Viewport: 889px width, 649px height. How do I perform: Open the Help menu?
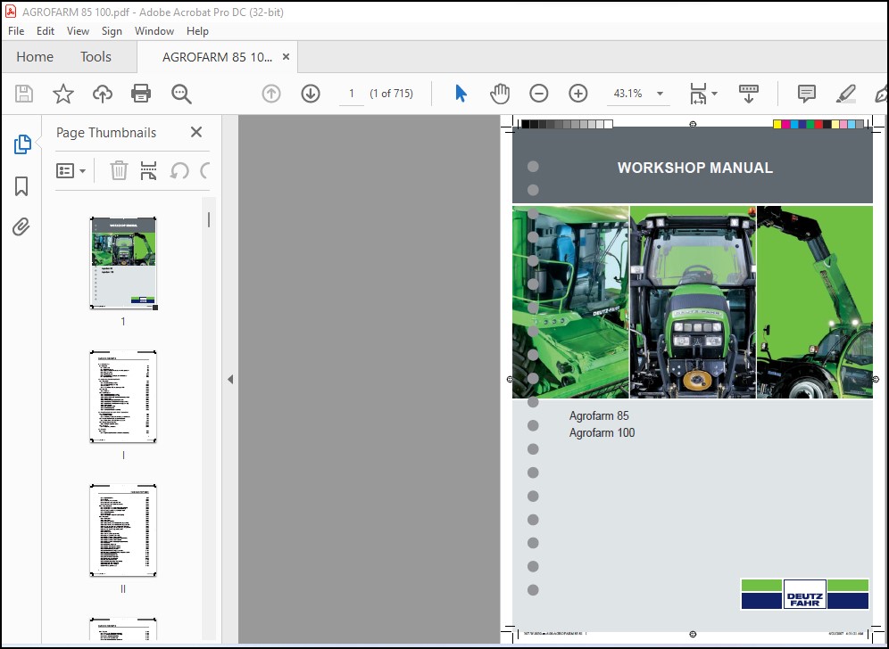(197, 31)
